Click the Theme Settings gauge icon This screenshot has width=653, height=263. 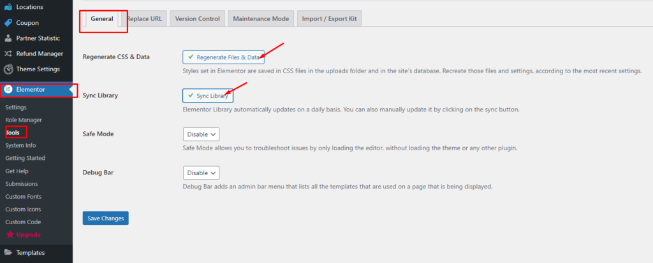pyautogui.click(x=8, y=69)
